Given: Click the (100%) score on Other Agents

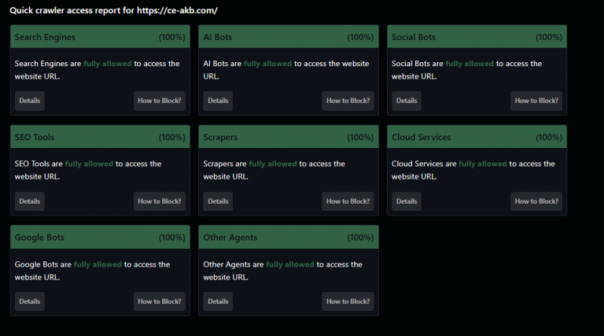Looking at the screenshot, I should pyautogui.click(x=360, y=238).
